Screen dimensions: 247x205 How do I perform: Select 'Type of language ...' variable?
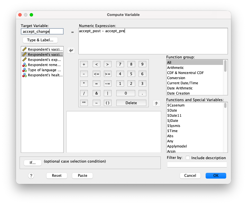point(42,70)
